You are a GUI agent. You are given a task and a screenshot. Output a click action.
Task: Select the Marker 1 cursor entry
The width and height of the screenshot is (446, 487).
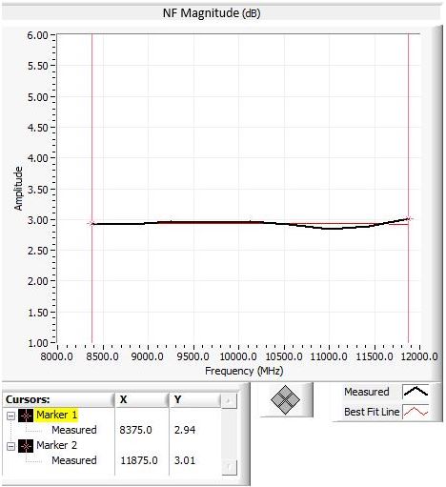pyautogui.click(x=56, y=415)
